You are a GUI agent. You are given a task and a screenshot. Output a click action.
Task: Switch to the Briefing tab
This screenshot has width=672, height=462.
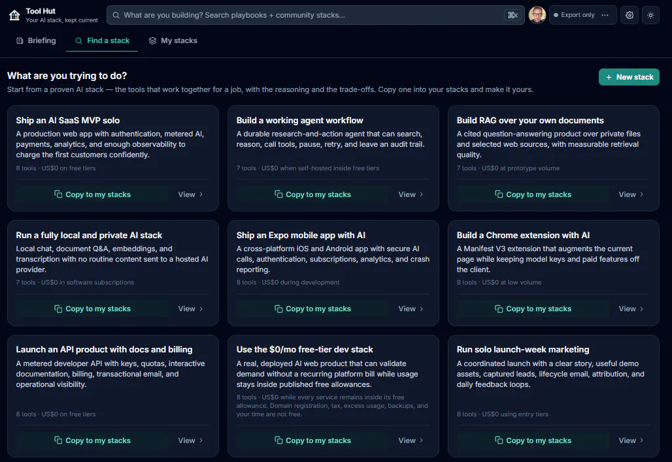coord(37,40)
